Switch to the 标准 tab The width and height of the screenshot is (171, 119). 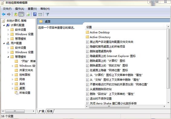[50, 111]
